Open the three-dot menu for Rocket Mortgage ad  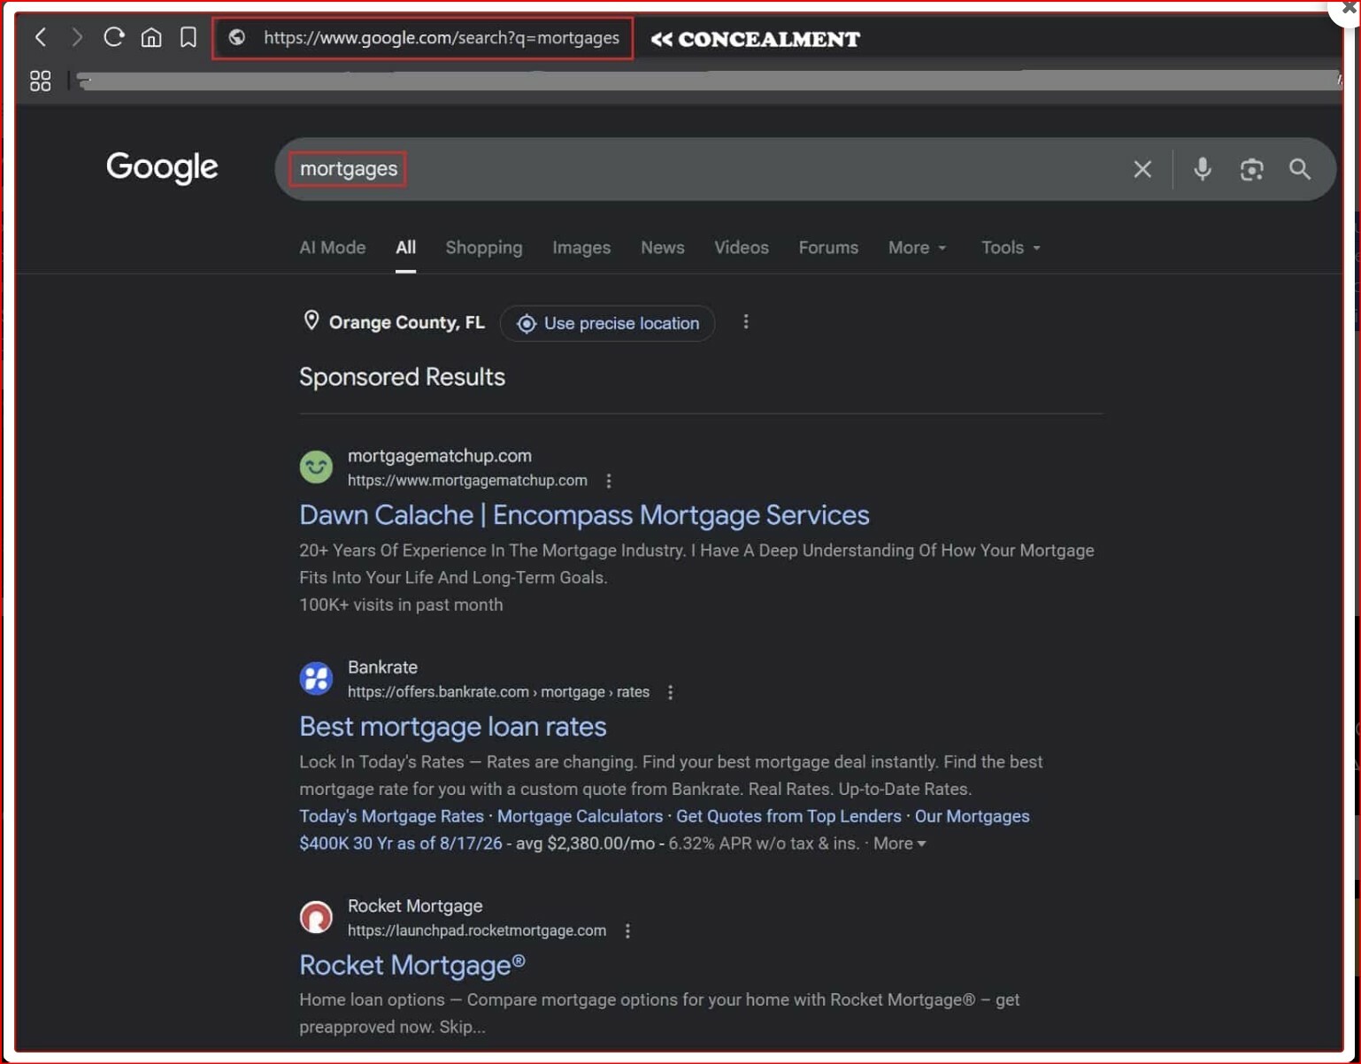[x=627, y=931]
